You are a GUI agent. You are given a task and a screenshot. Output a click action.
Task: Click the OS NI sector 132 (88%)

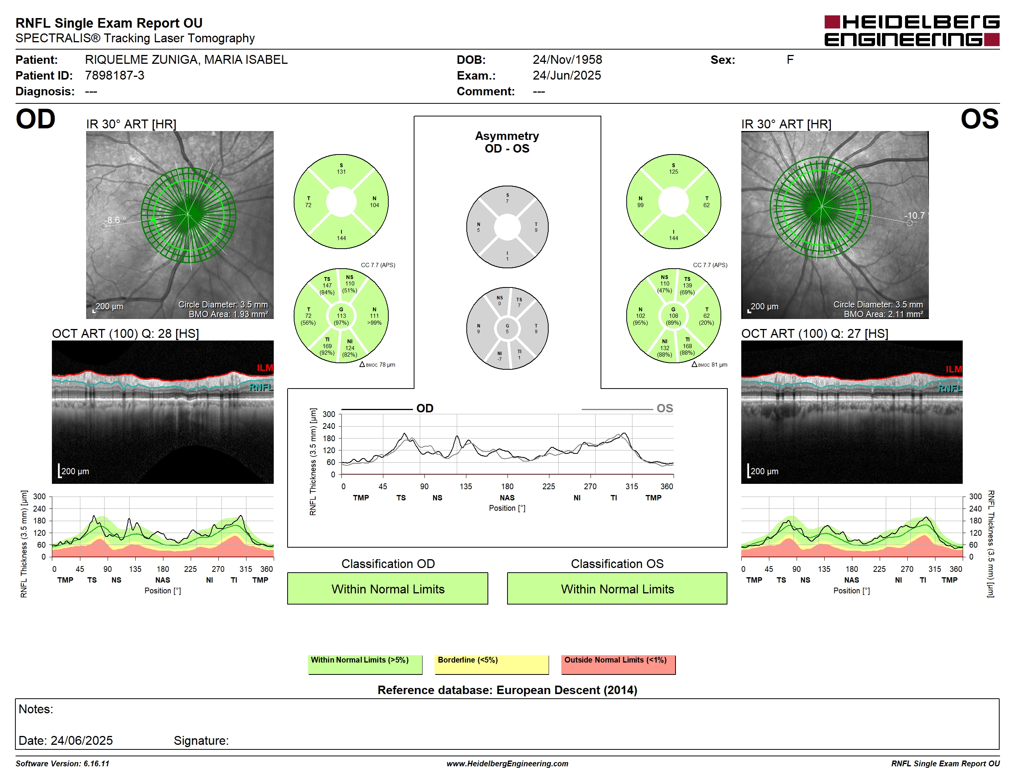pyautogui.click(x=665, y=348)
